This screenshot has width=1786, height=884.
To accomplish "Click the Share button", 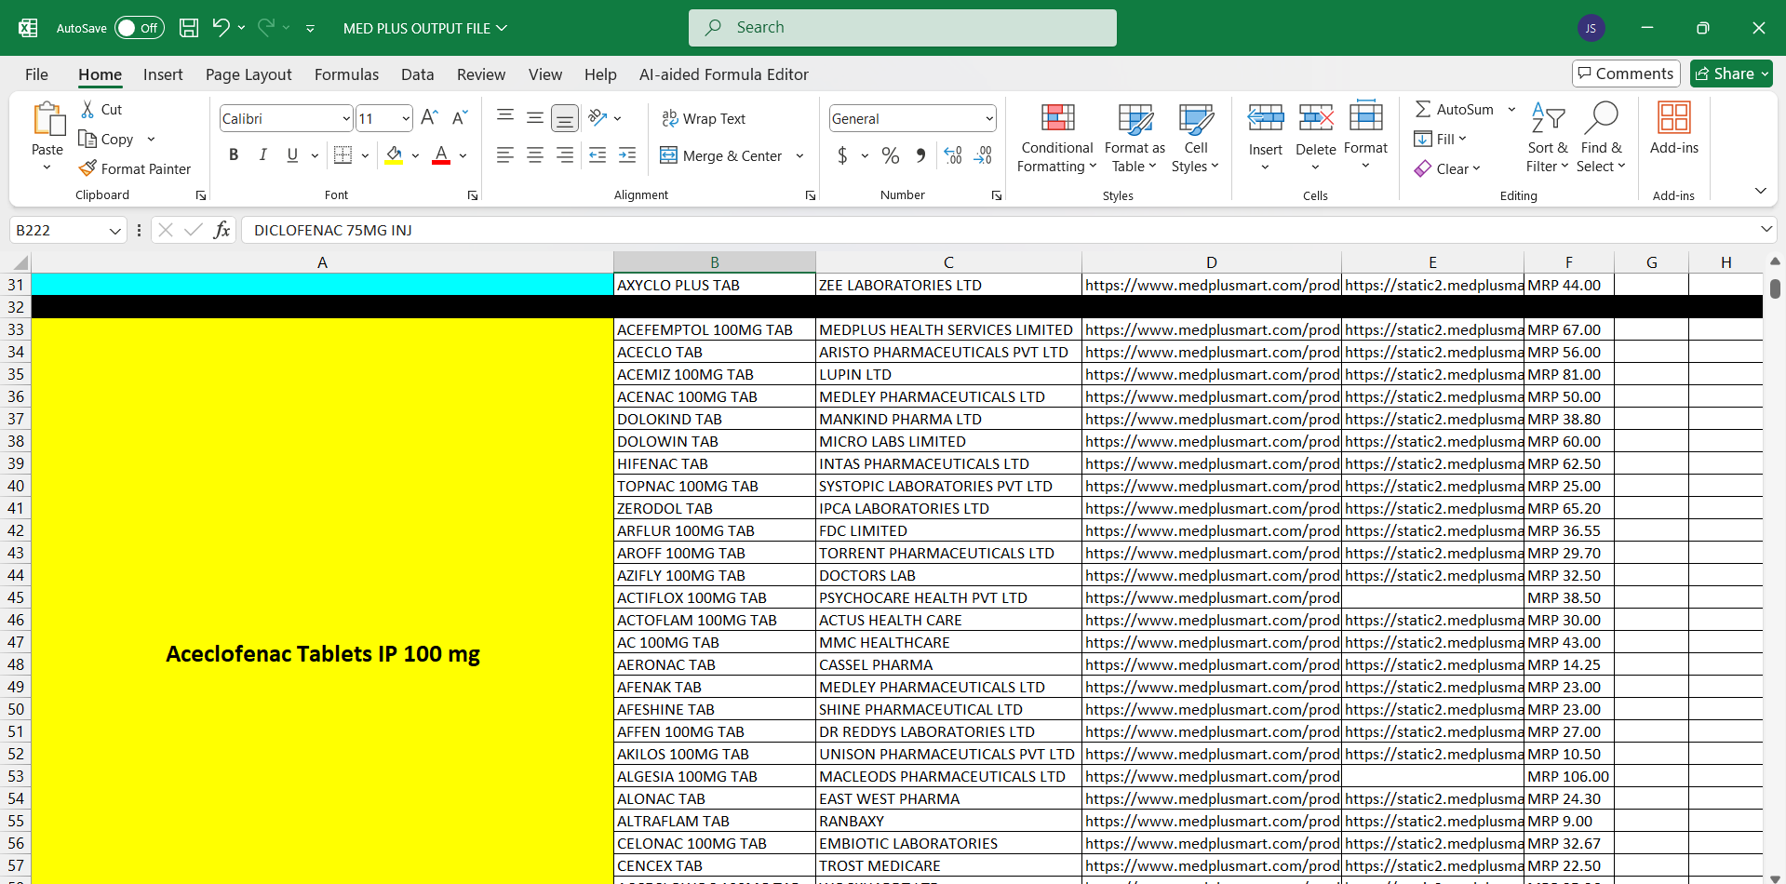I will [x=1731, y=74].
